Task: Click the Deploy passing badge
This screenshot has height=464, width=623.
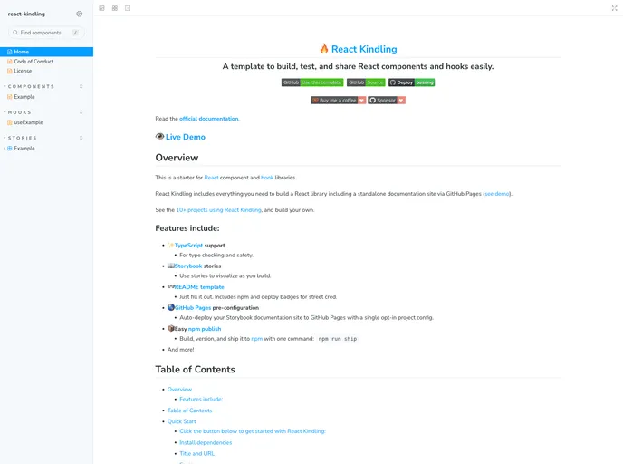Action: pyautogui.click(x=412, y=82)
